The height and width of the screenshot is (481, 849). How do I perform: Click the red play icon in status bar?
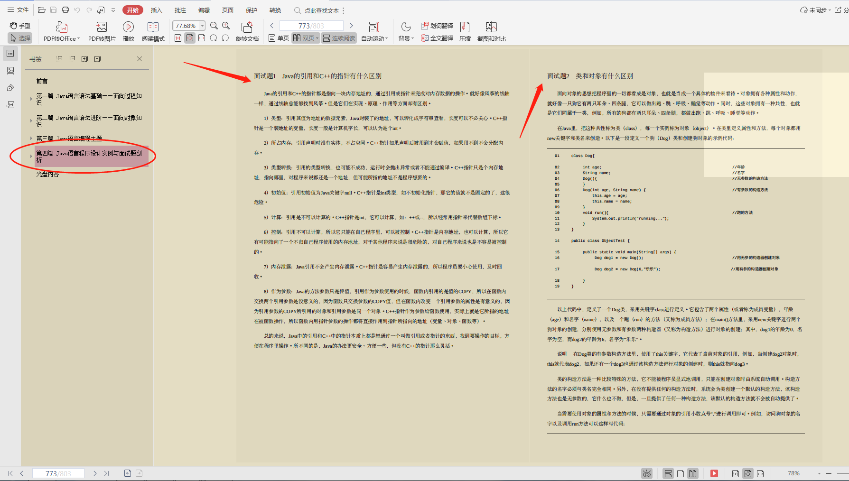[x=714, y=473]
